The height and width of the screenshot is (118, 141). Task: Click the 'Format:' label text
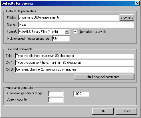pyautogui.click(x=12, y=31)
